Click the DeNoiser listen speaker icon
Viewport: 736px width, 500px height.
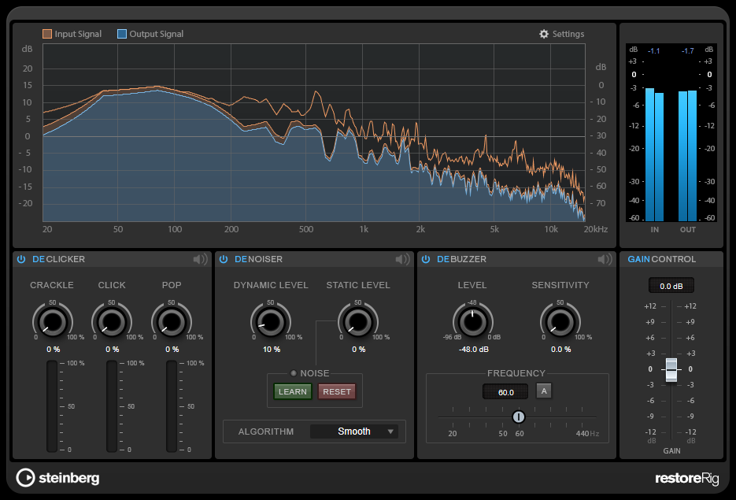[402, 259]
